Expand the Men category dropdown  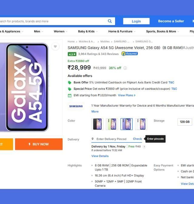pos(38,31)
